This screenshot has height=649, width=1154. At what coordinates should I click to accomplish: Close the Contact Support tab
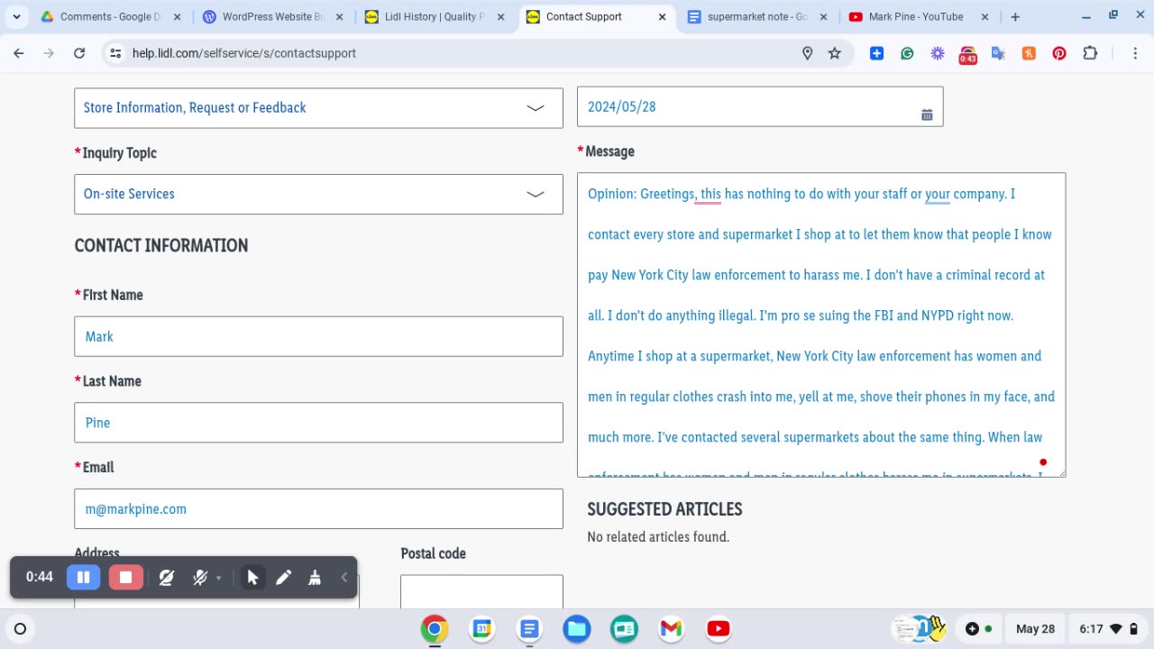point(663,17)
